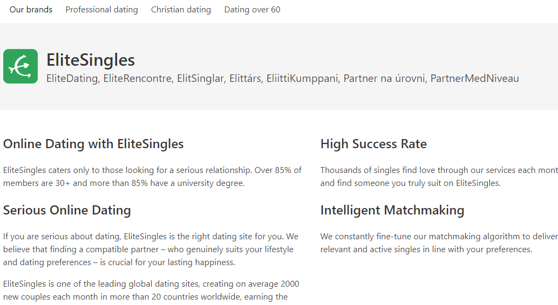Click Partner na úrovni brand name
Viewport: 558px width, 305px height.
[384, 79]
